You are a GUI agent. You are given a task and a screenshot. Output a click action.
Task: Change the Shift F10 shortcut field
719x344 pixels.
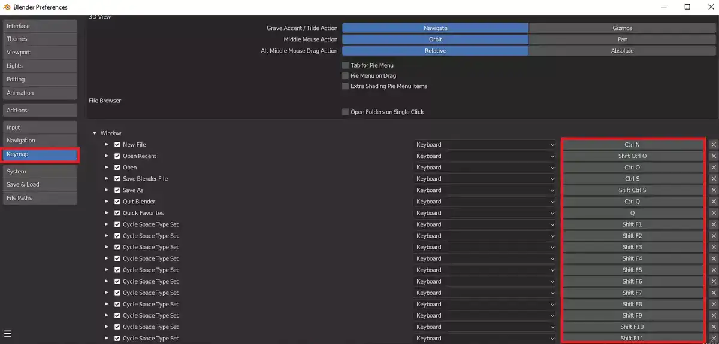click(633, 327)
